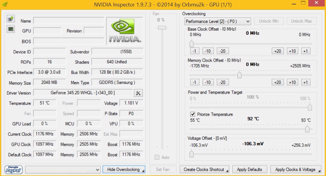Click the Subvendor field showing (1558)
This screenshot has height=176, width=326.
click(117, 51)
